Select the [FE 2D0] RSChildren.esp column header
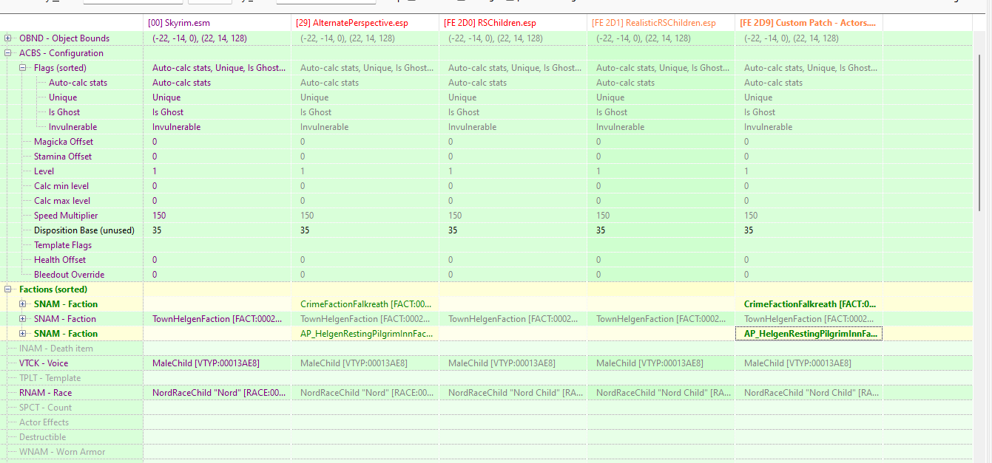 [x=513, y=23]
